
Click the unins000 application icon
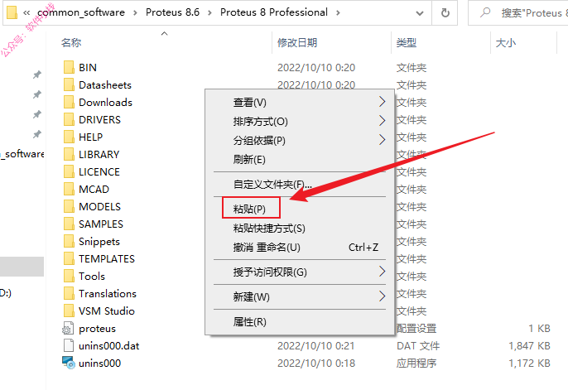tap(69, 363)
